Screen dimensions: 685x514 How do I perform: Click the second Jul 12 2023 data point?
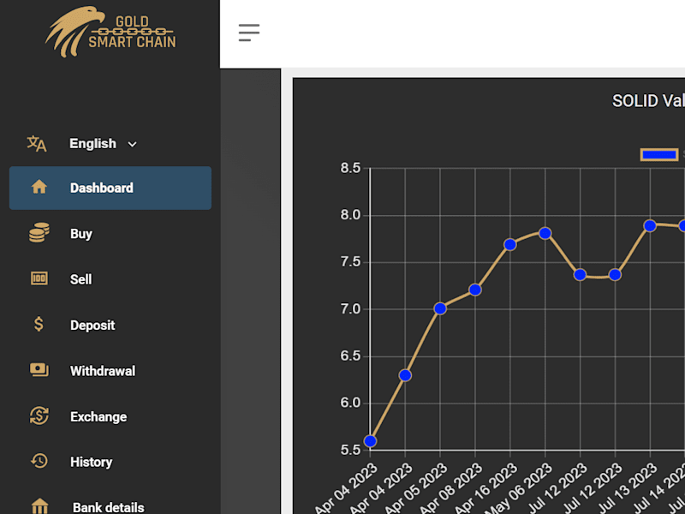coord(615,274)
